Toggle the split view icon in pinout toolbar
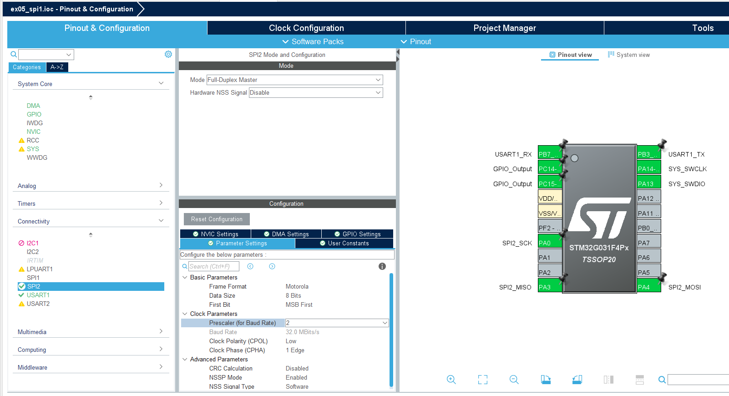The image size is (729, 396). pyautogui.click(x=608, y=380)
